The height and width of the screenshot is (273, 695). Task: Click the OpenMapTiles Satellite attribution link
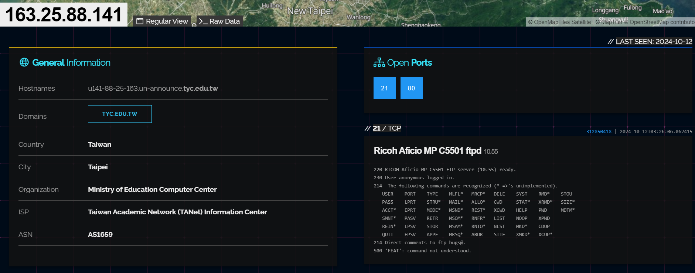[559, 22]
